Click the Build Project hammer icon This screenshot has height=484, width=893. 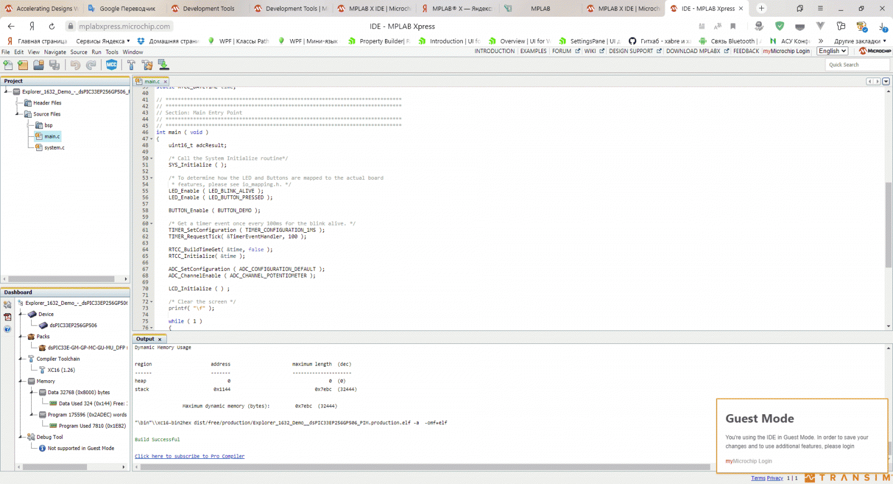coord(131,65)
